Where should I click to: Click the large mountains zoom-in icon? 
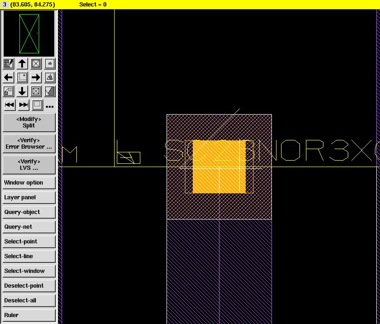click(50, 77)
